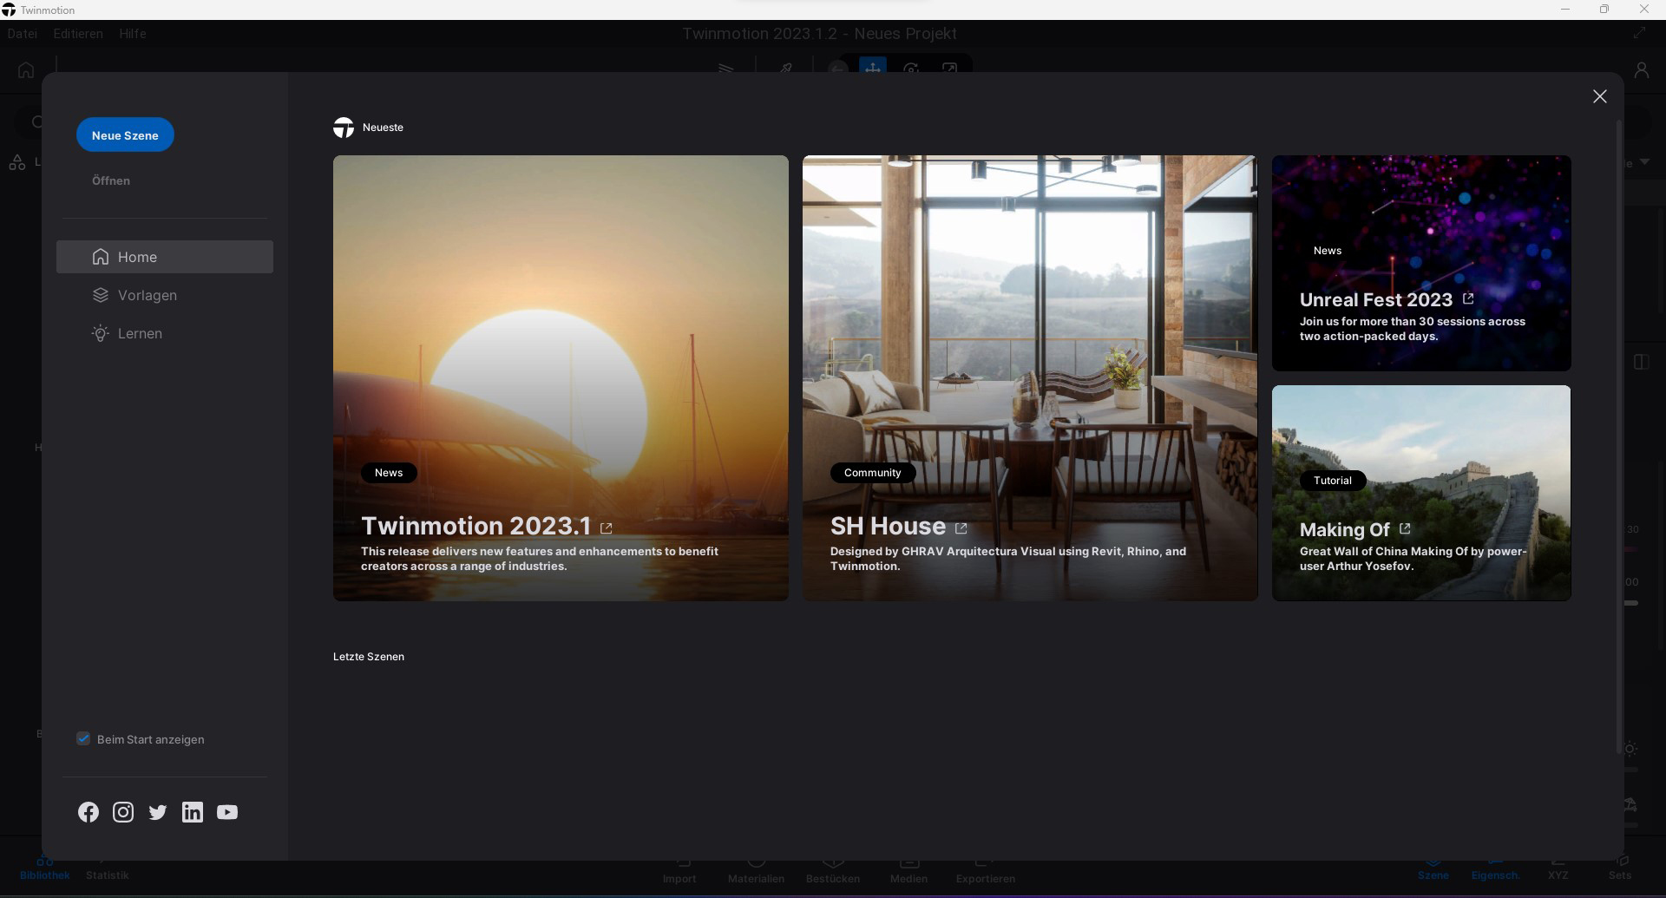Click the Lernen lightbulb icon
Image resolution: width=1666 pixels, height=898 pixels.
(101, 333)
